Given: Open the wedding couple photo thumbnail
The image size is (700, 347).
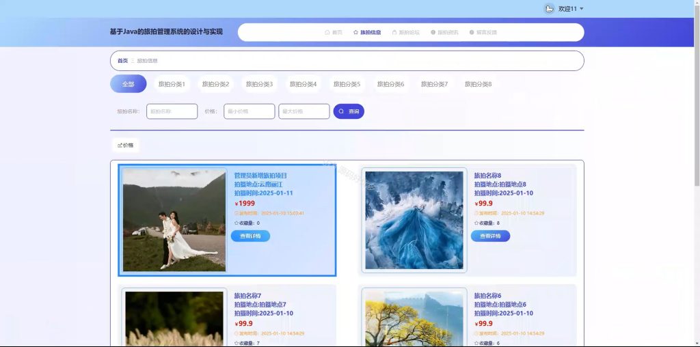Looking at the screenshot, I should [x=174, y=220].
